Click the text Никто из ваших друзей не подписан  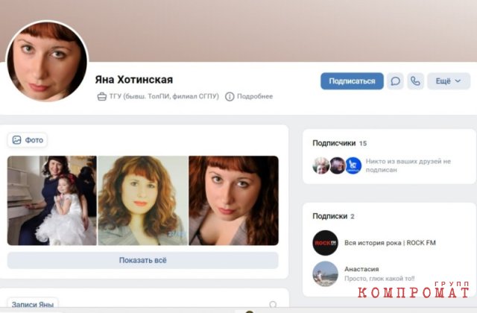[x=408, y=165]
